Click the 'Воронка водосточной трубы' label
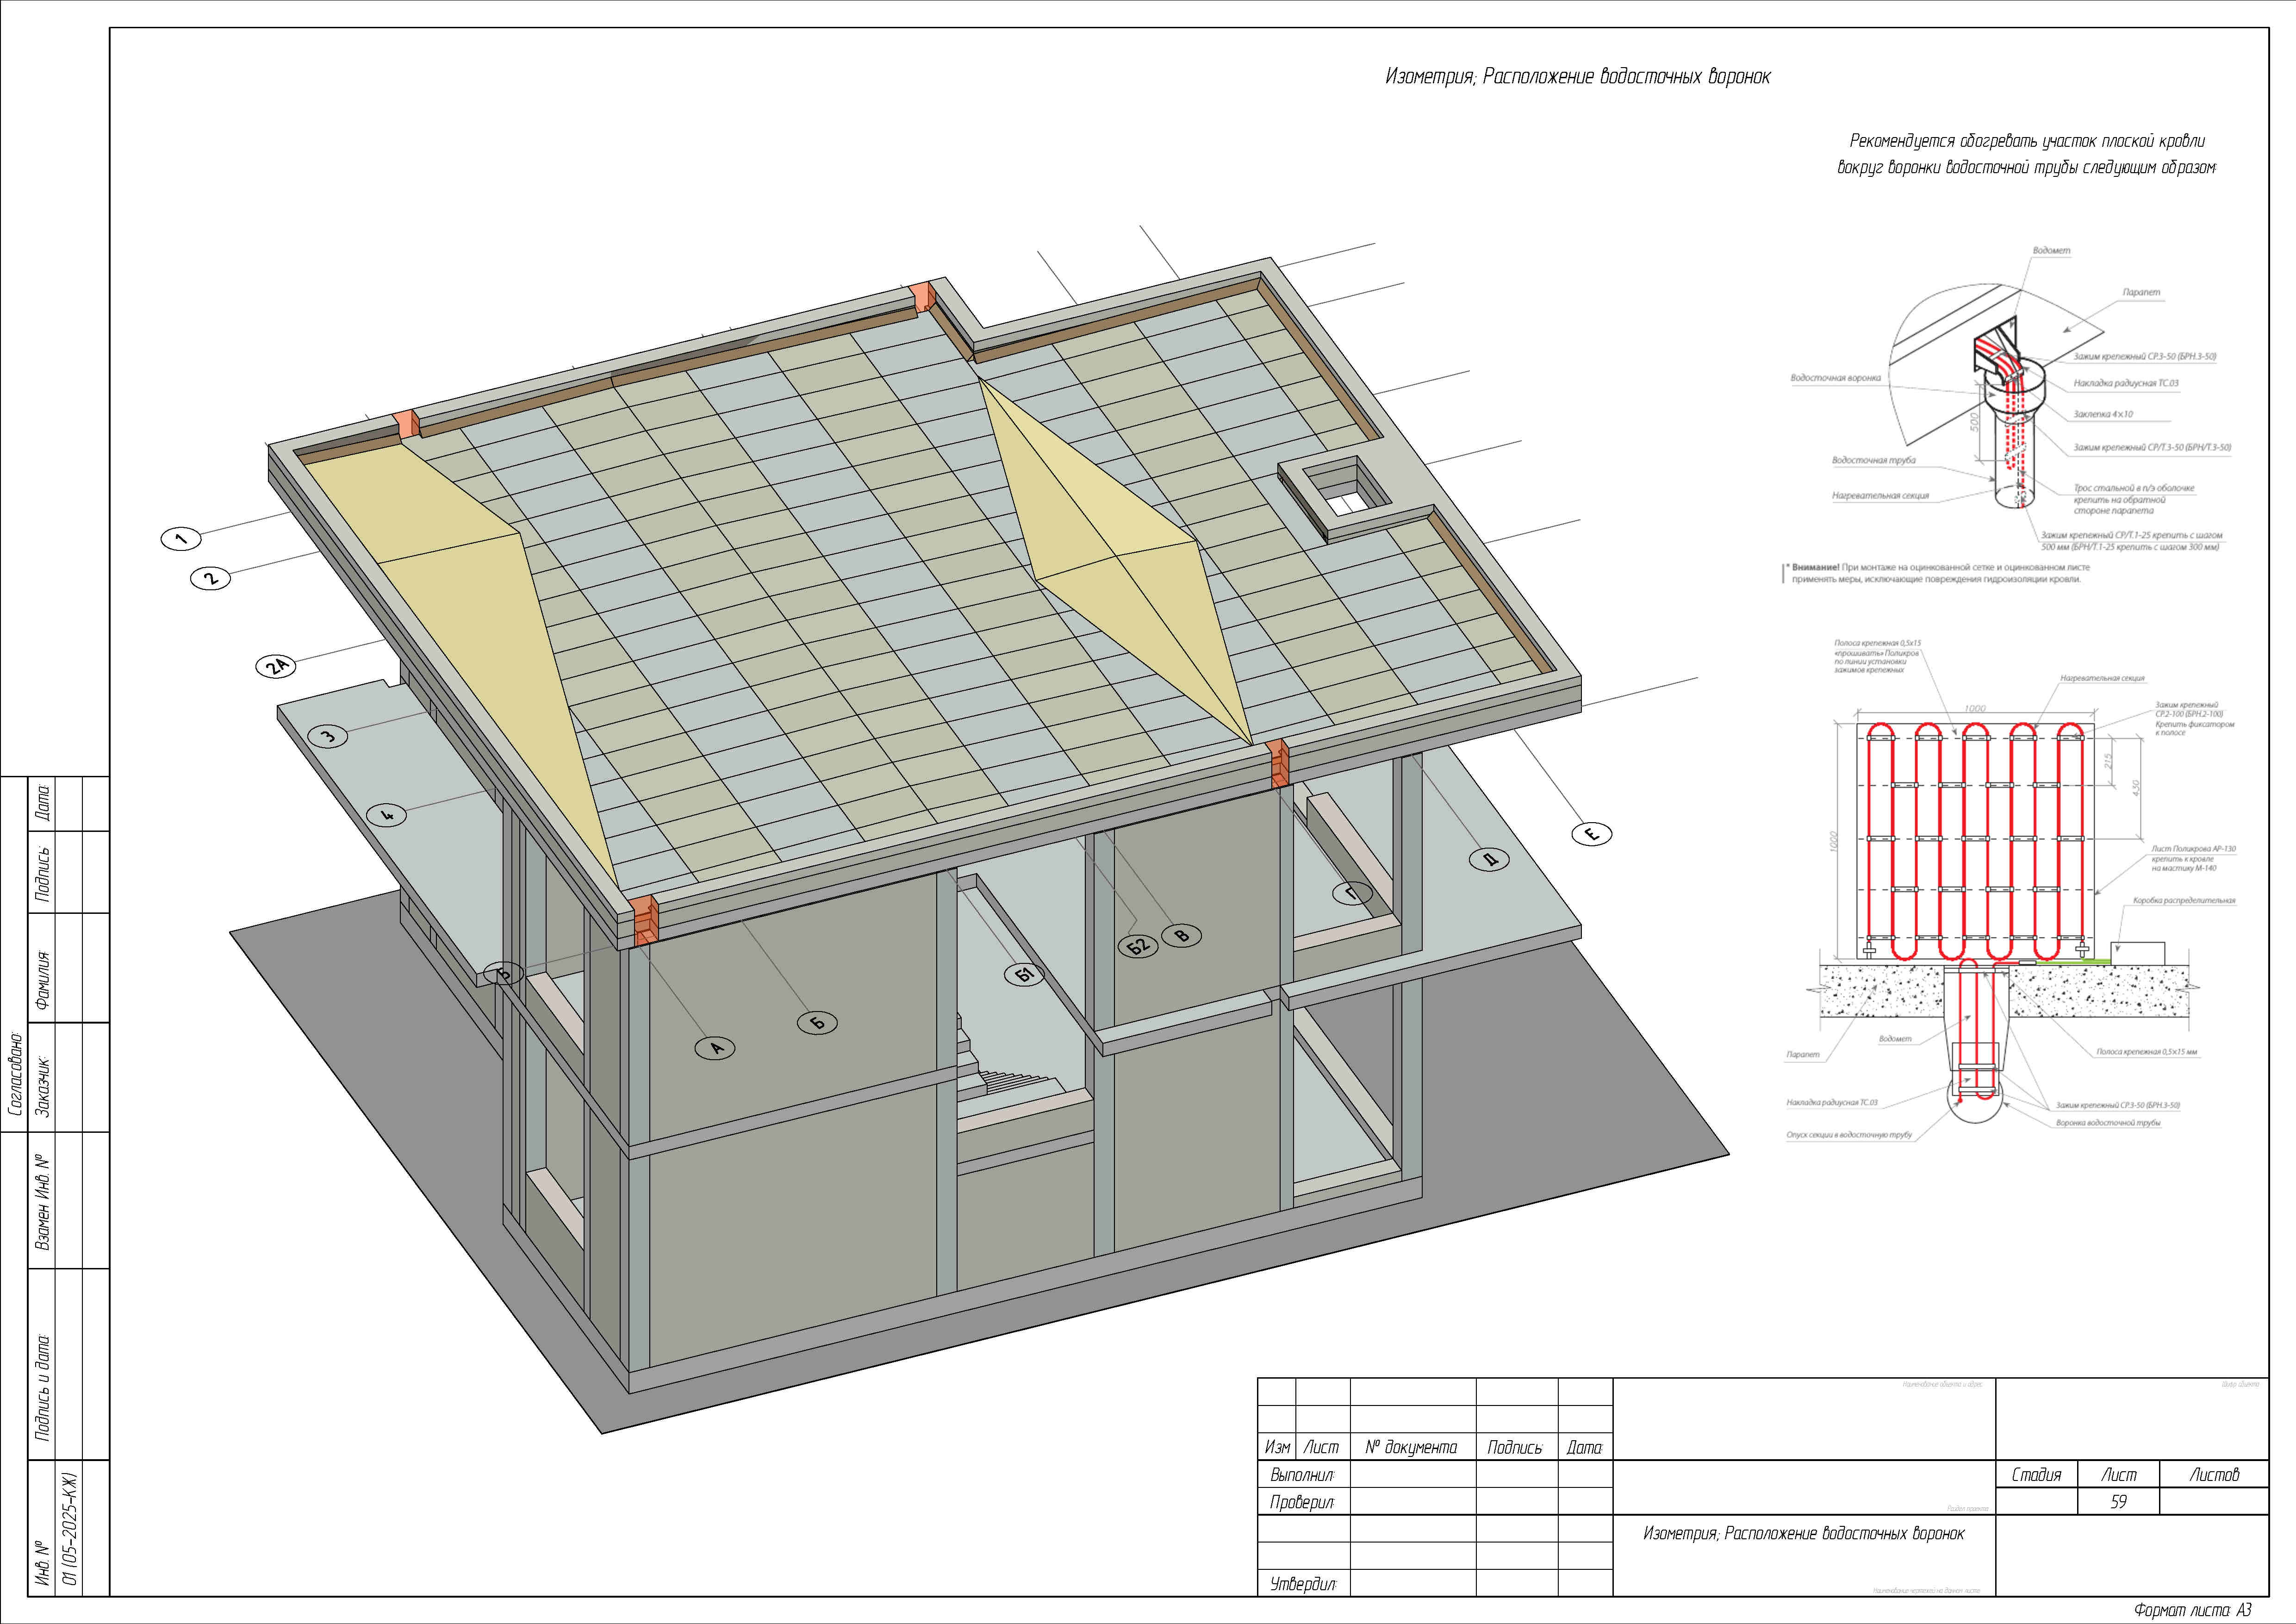This screenshot has height=1624, width=2296. click(x=2108, y=1123)
